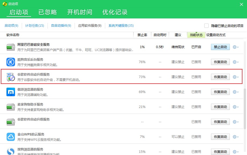
Task: Click the 76% disable rate value
Action: pos(142,62)
